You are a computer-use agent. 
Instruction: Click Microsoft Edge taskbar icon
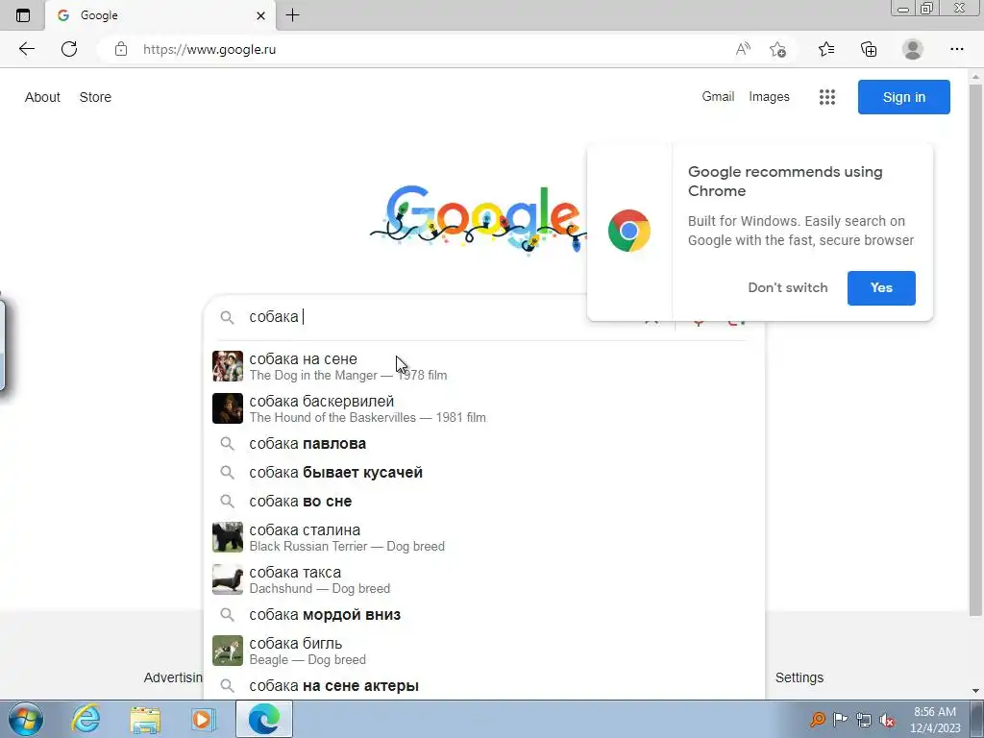(x=263, y=719)
